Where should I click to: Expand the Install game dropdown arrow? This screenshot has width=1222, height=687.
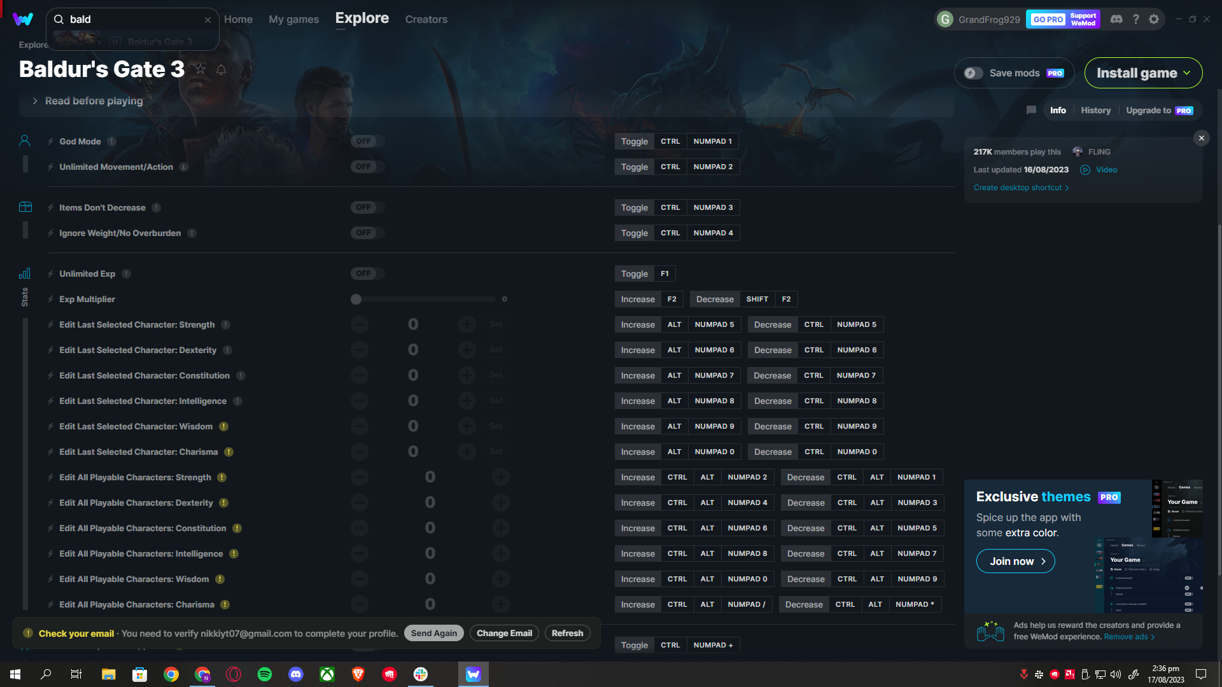[x=1186, y=73]
